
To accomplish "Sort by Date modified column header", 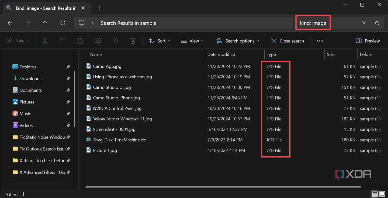I will (x=221, y=54).
